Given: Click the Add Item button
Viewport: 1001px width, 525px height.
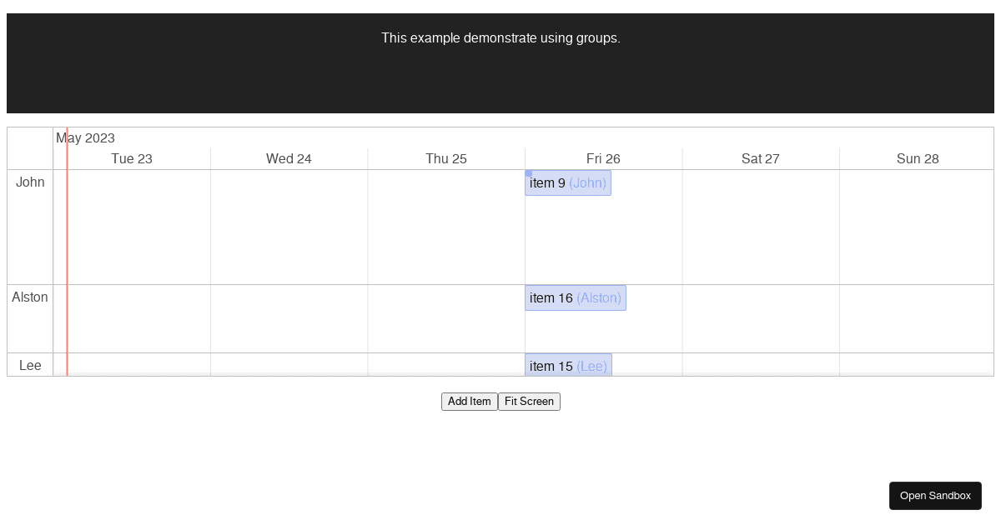Looking at the screenshot, I should pyautogui.click(x=469, y=401).
